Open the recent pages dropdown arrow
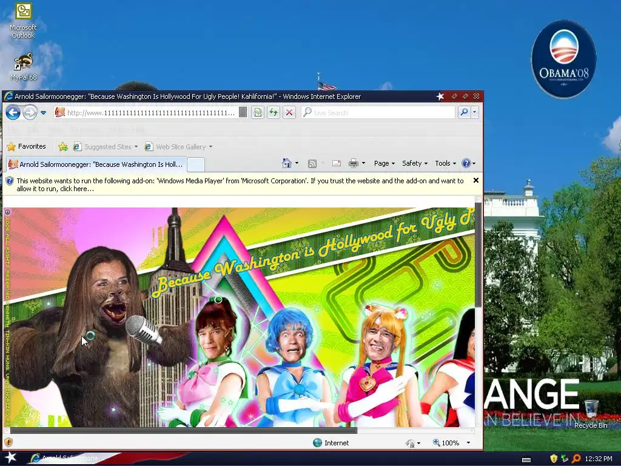This screenshot has height=466, width=621. [x=44, y=113]
